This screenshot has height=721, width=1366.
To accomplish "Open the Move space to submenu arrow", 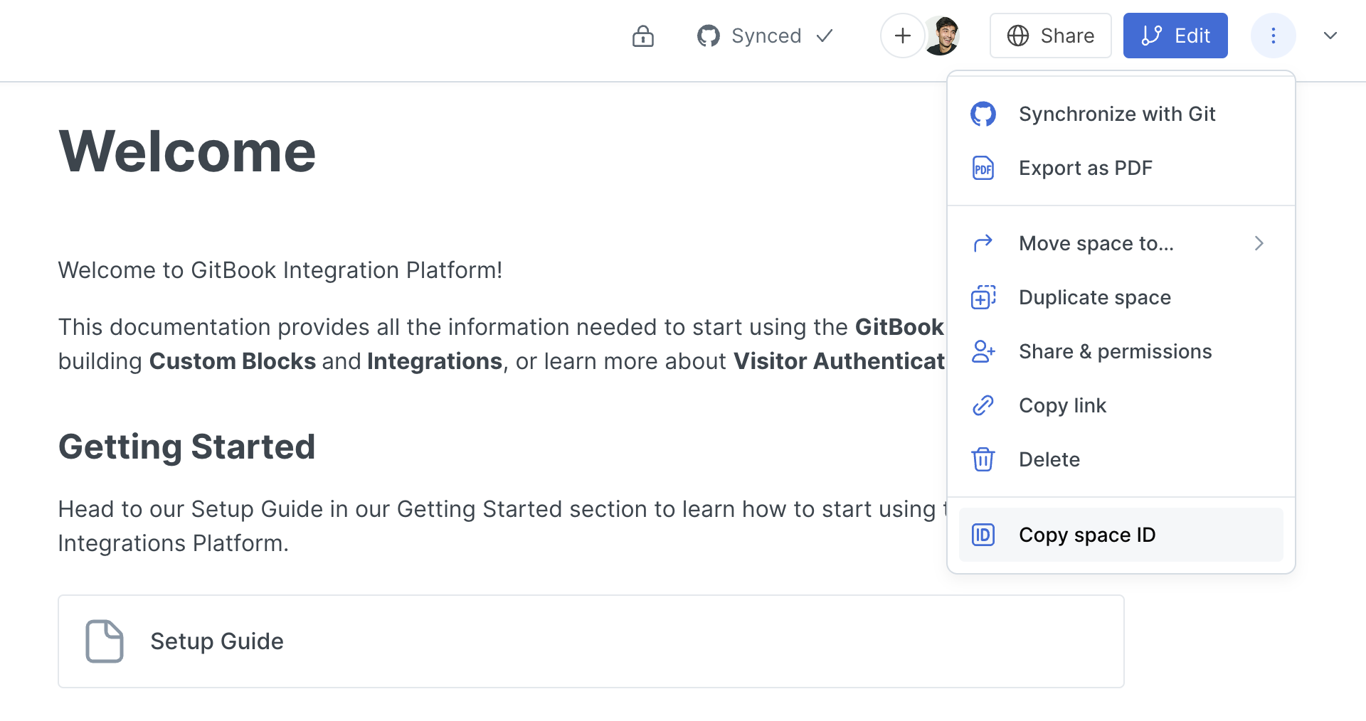I will click(x=1259, y=244).
